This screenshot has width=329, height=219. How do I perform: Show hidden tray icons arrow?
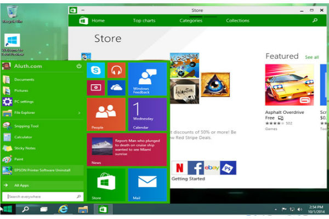276,209
